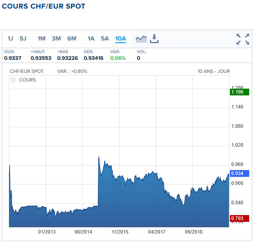Screen dimensions: 255x243
Task: Click the VAR. value 0.06%
Action: coord(118,58)
